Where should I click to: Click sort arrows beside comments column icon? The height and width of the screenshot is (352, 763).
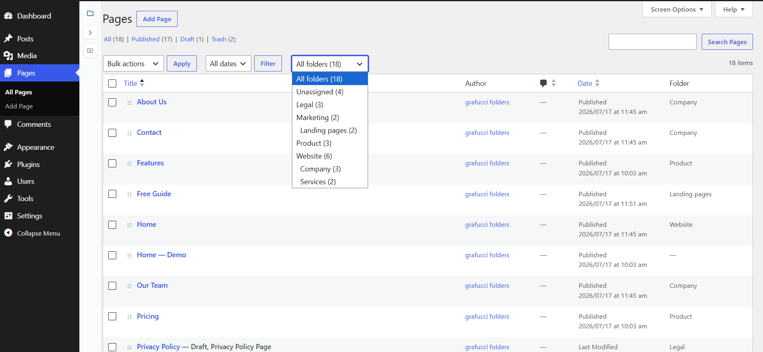(553, 83)
